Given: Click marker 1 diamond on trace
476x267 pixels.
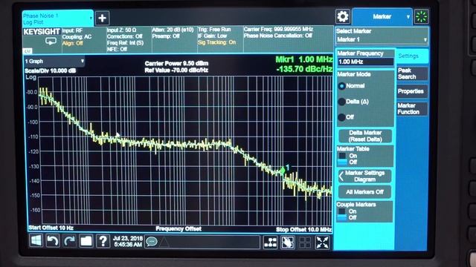Looking at the screenshot, I should [x=283, y=170].
